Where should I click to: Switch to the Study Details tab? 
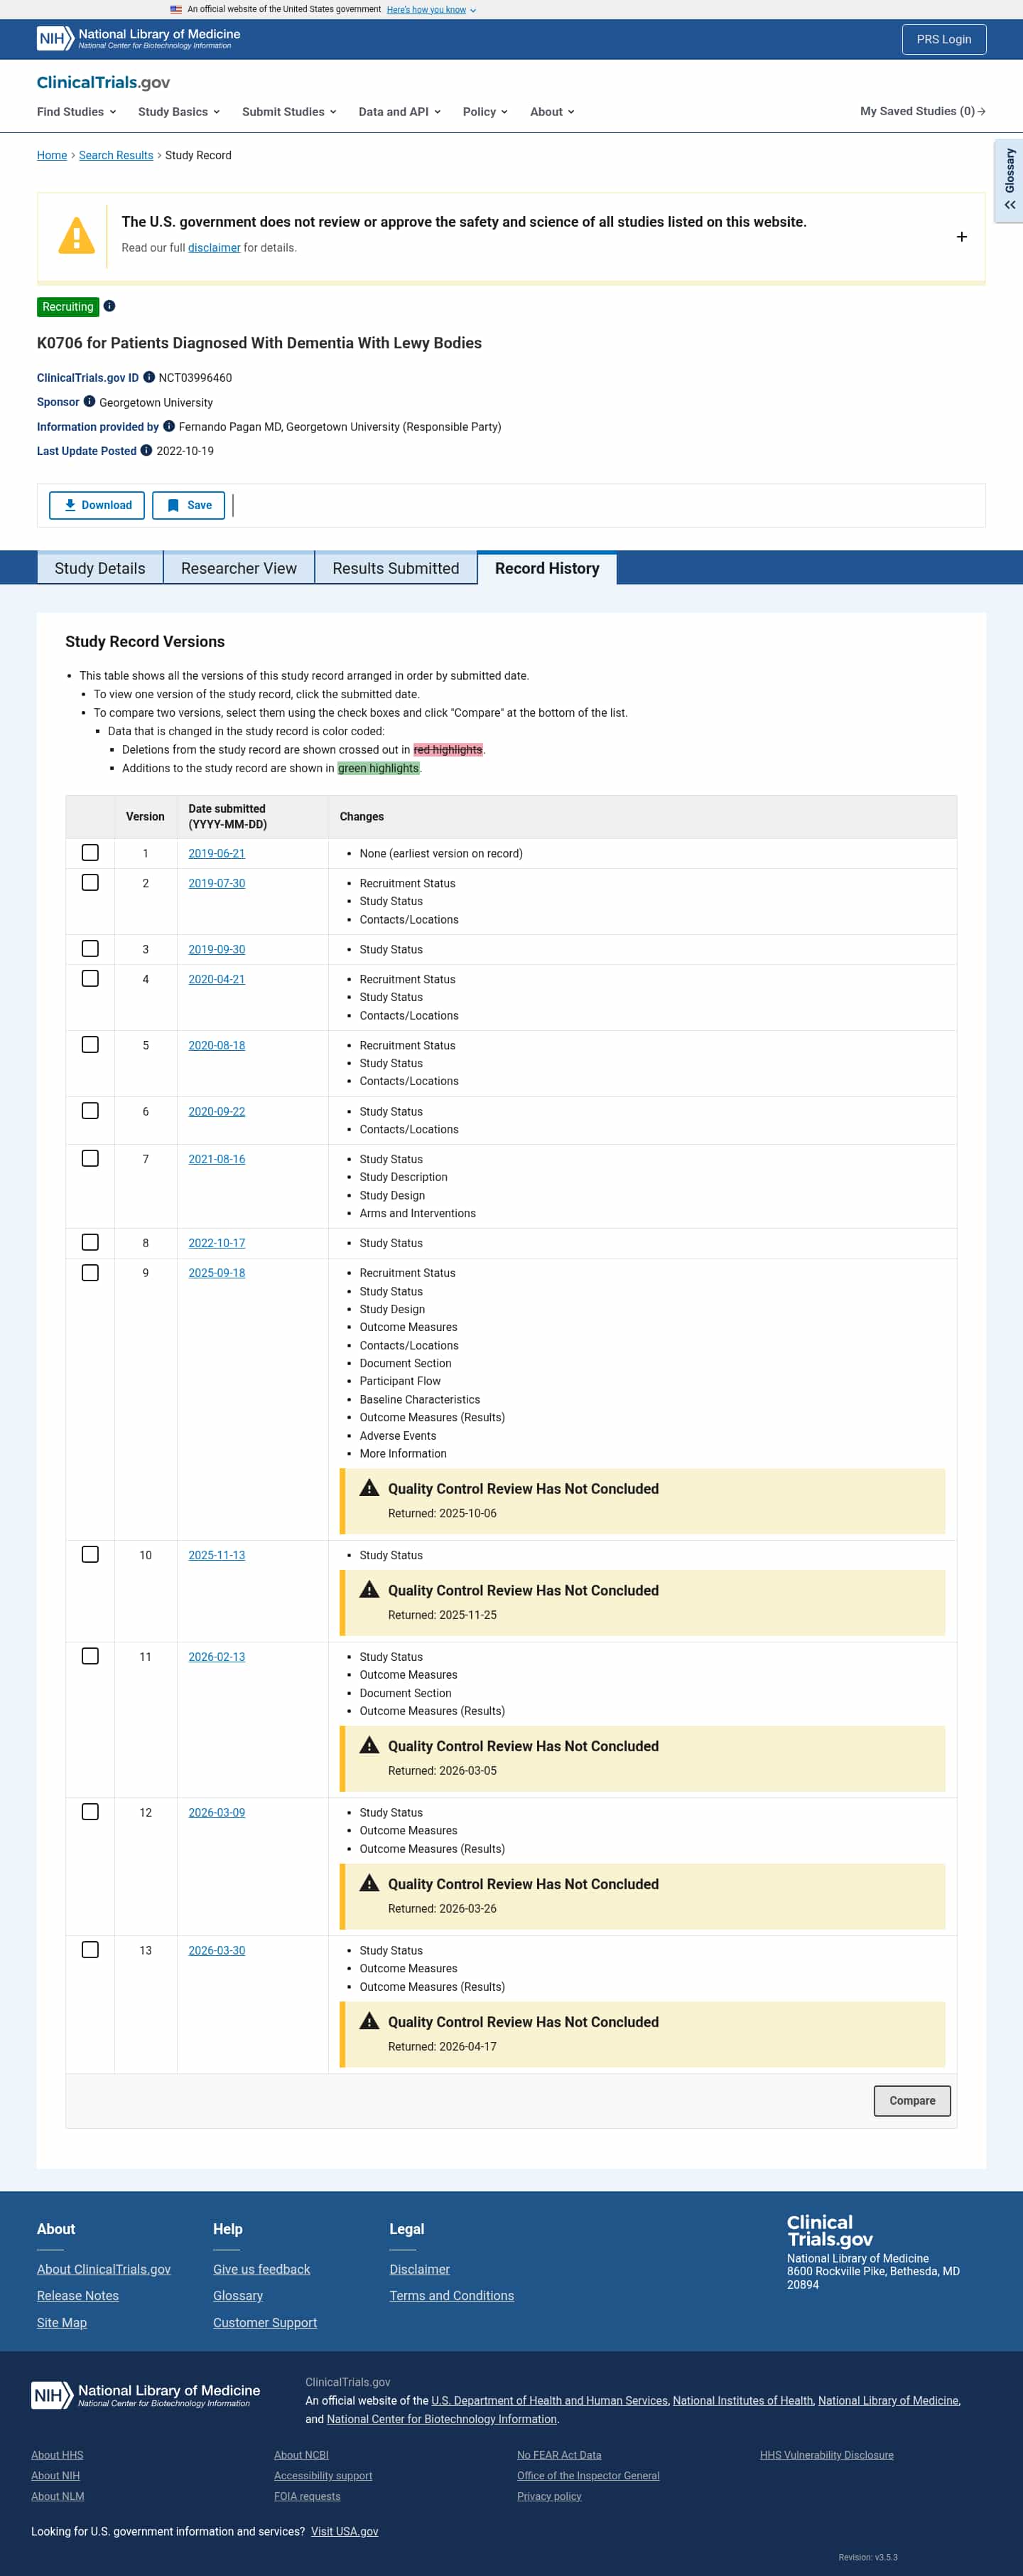point(100,568)
